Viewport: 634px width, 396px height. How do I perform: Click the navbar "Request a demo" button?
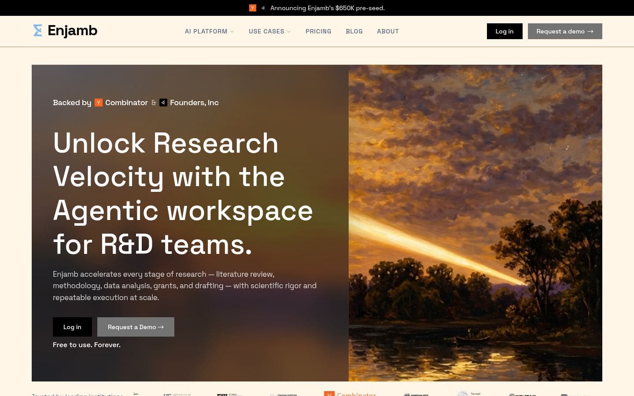(x=565, y=31)
